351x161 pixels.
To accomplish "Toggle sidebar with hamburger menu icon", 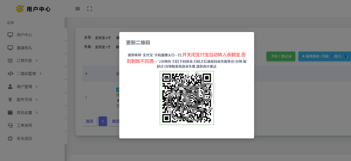I will (78, 9).
